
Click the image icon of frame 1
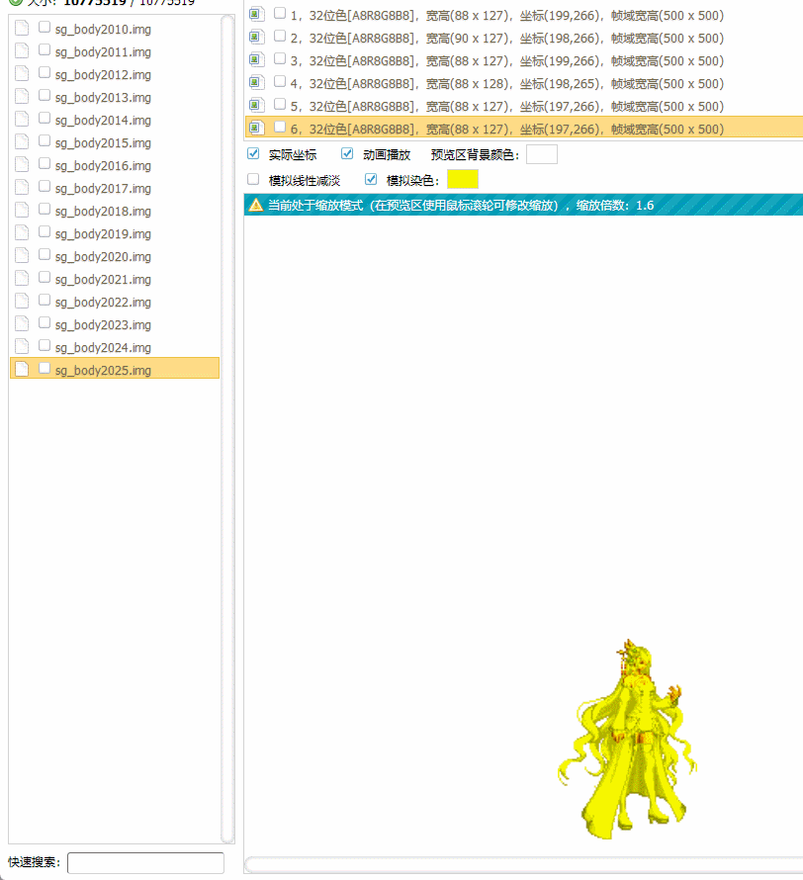[x=255, y=15]
